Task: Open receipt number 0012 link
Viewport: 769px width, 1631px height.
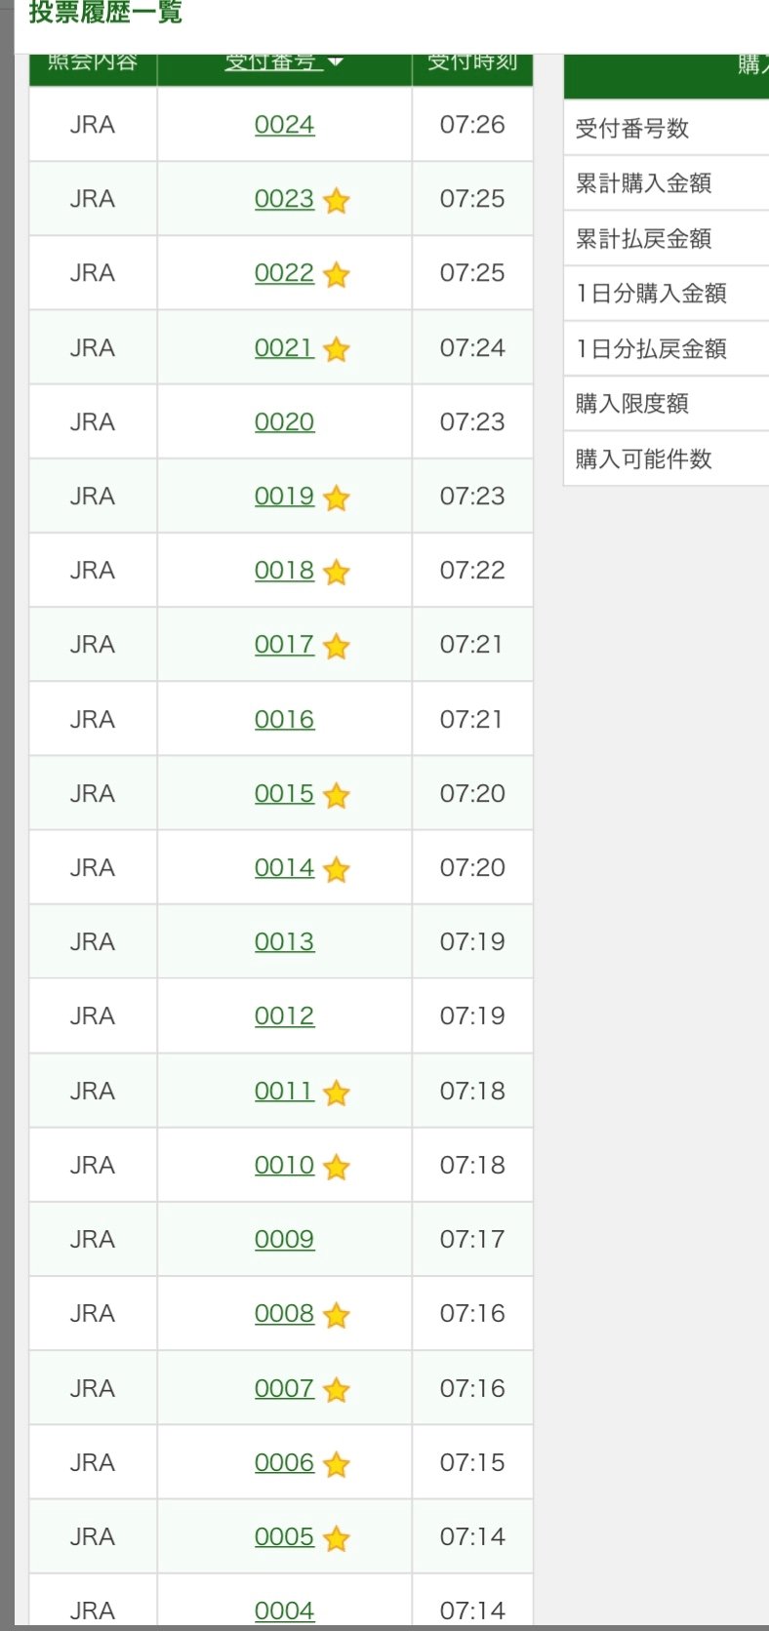Action: [x=284, y=1016]
